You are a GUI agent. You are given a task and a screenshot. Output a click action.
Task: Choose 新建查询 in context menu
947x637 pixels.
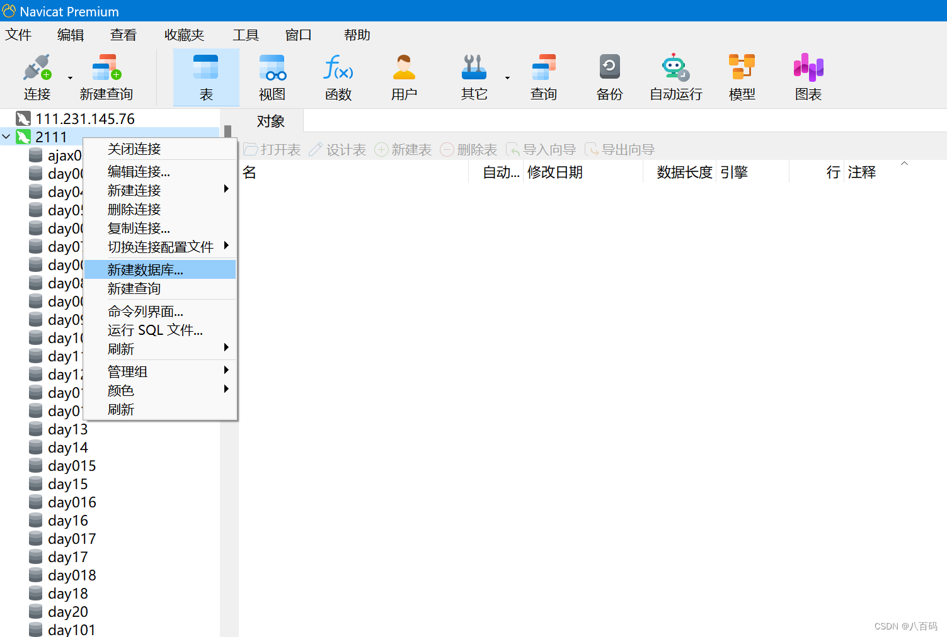(x=160, y=288)
